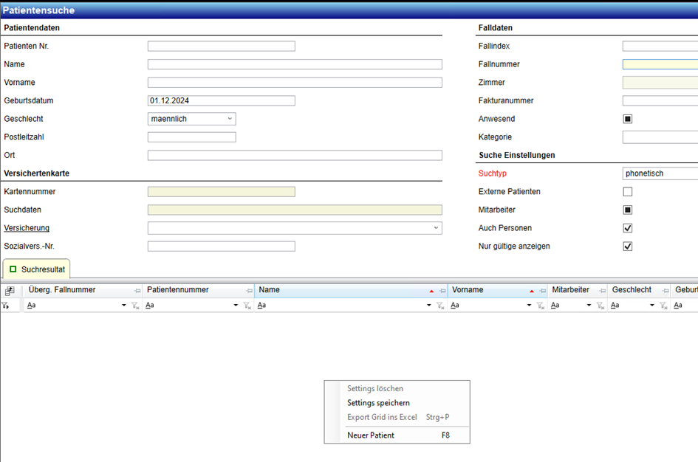Choose Settings löschen from context menu
The image size is (698, 462).
[397, 389]
